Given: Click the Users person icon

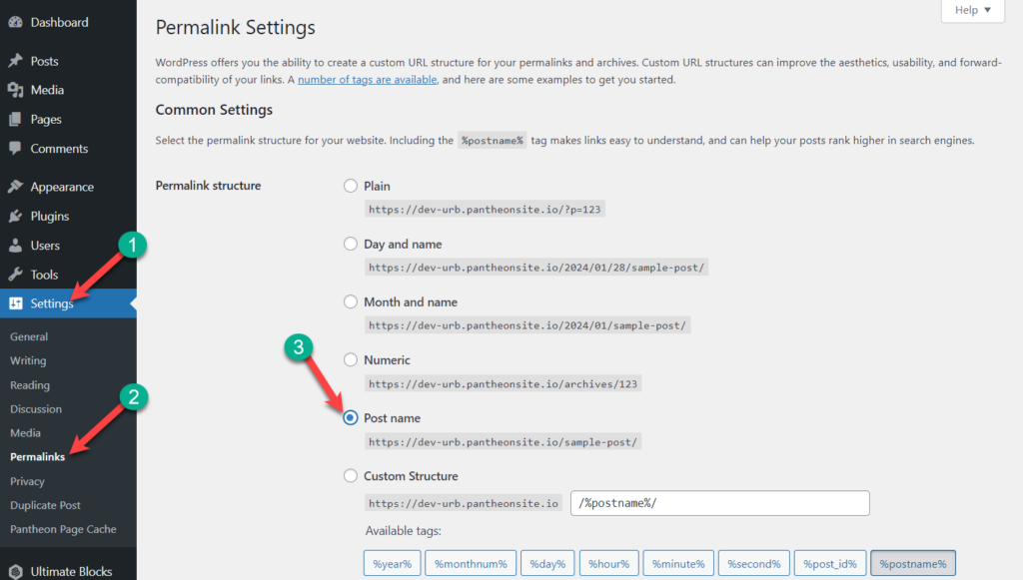Looking at the screenshot, I should click(x=15, y=246).
